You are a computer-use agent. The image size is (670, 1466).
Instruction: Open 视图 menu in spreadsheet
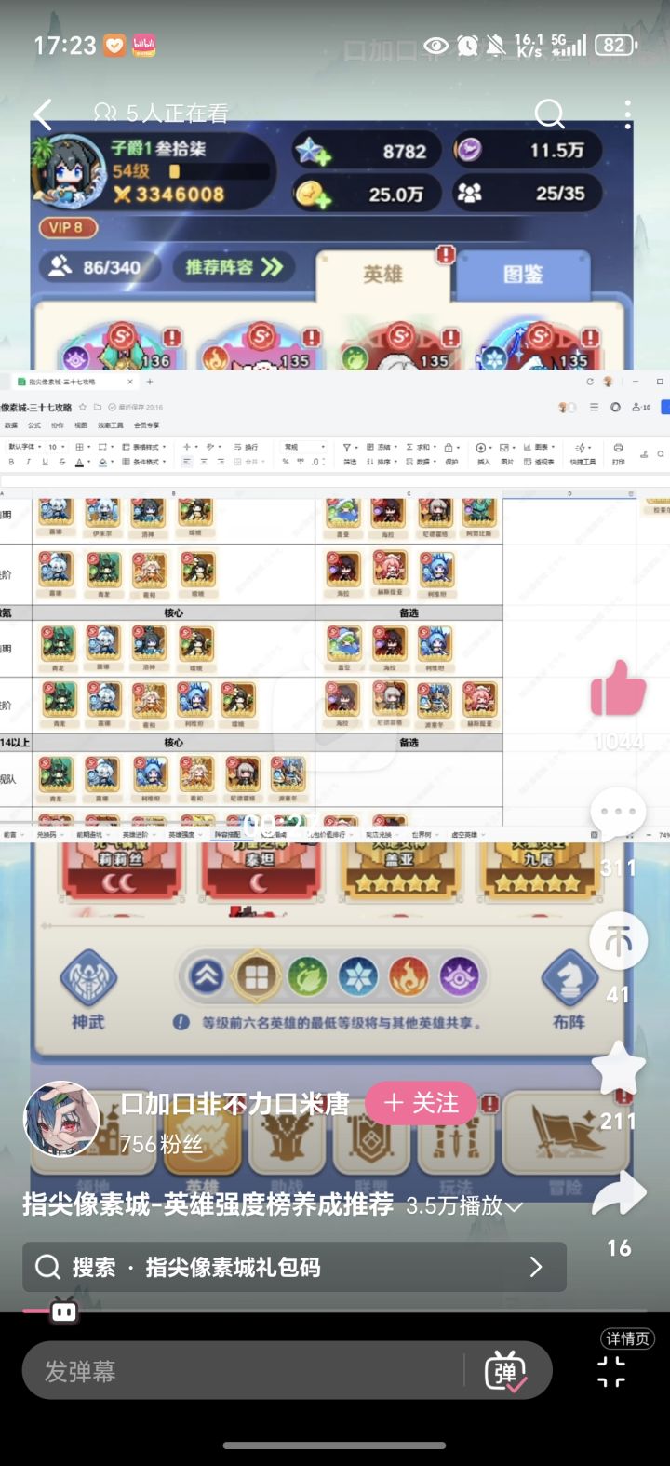click(x=81, y=424)
